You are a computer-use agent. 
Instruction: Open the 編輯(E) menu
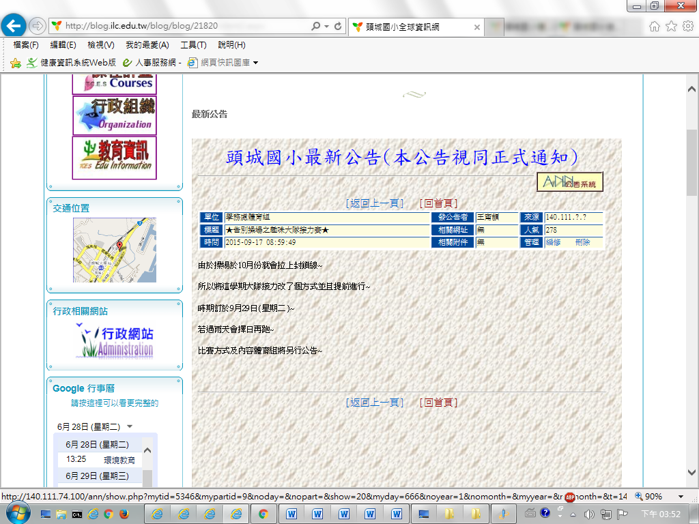(x=63, y=45)
